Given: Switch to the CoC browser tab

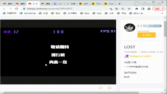Looking at the screenshot, I should pos(58,4).
